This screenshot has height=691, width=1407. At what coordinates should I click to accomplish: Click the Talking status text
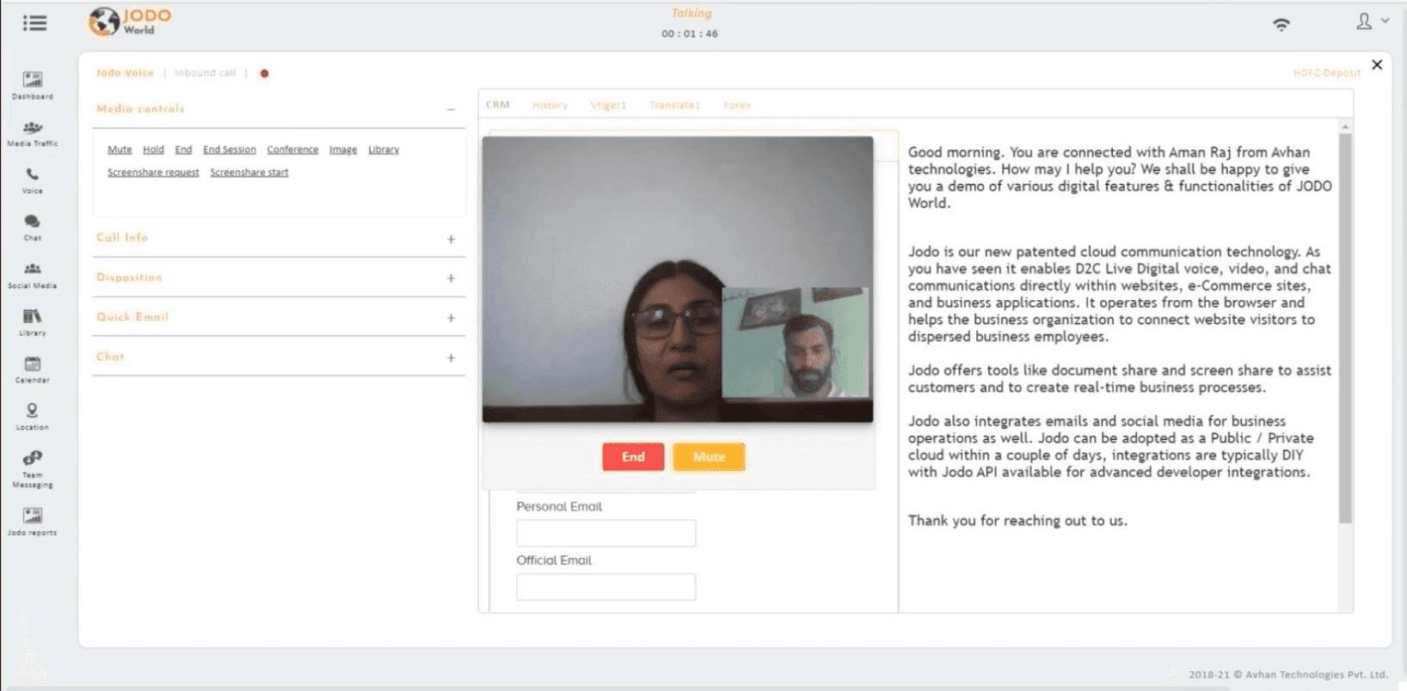(x=691, y=14)
